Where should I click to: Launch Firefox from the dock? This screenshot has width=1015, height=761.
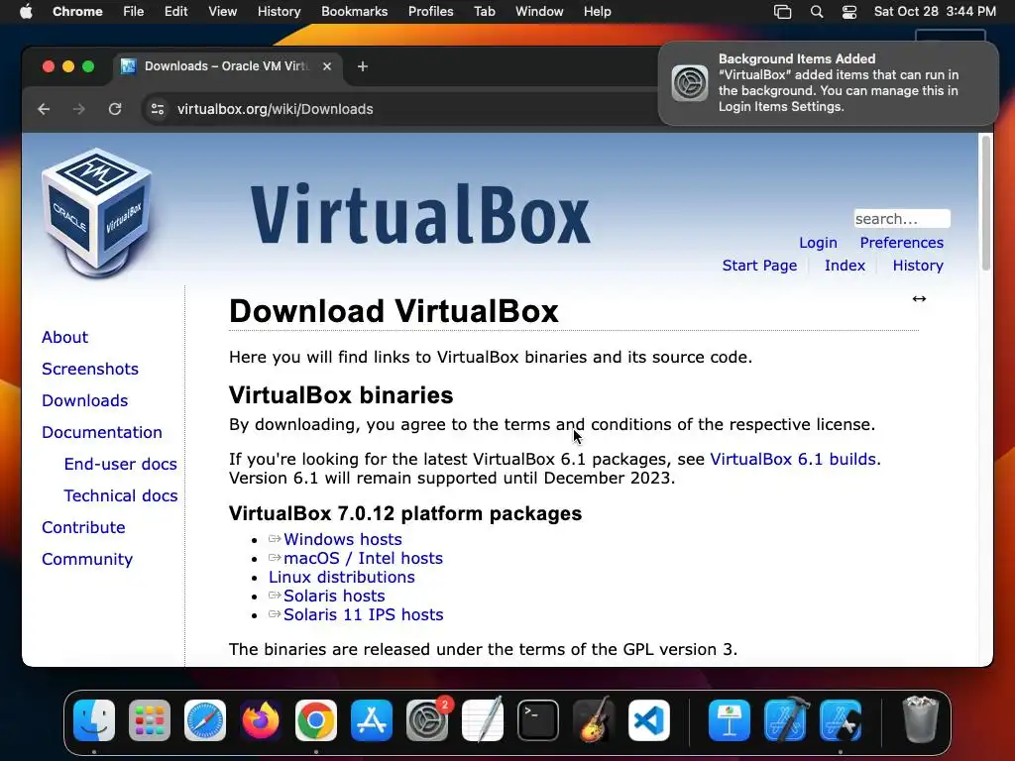point(261,720)
